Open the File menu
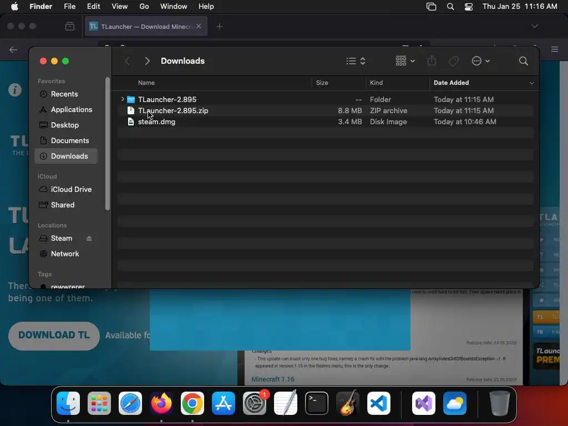Viewport: 568px width, 426px height. point(69,7)
